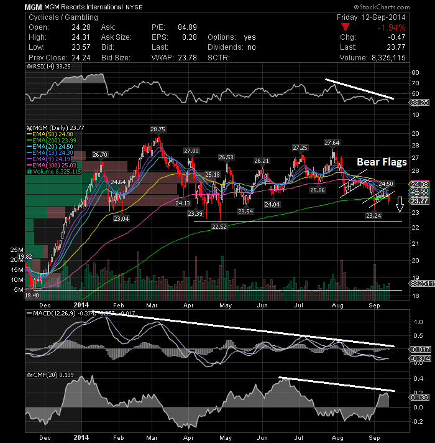Click the -0.374 MACD axis tag
435x443 pixels.
pos(420,359)
